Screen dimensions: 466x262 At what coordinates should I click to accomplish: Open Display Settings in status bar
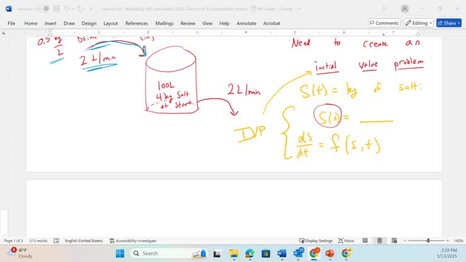(315, 241)
